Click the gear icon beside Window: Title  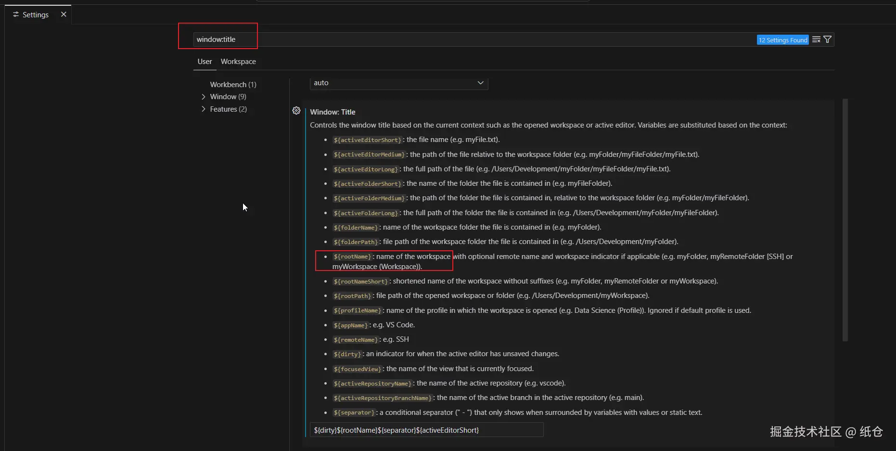tap(296, 111)
